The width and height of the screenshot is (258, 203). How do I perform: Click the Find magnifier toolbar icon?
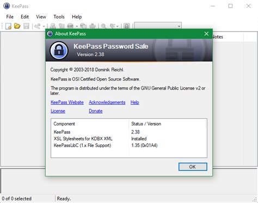pyautogui.click(x=103, y=26)
